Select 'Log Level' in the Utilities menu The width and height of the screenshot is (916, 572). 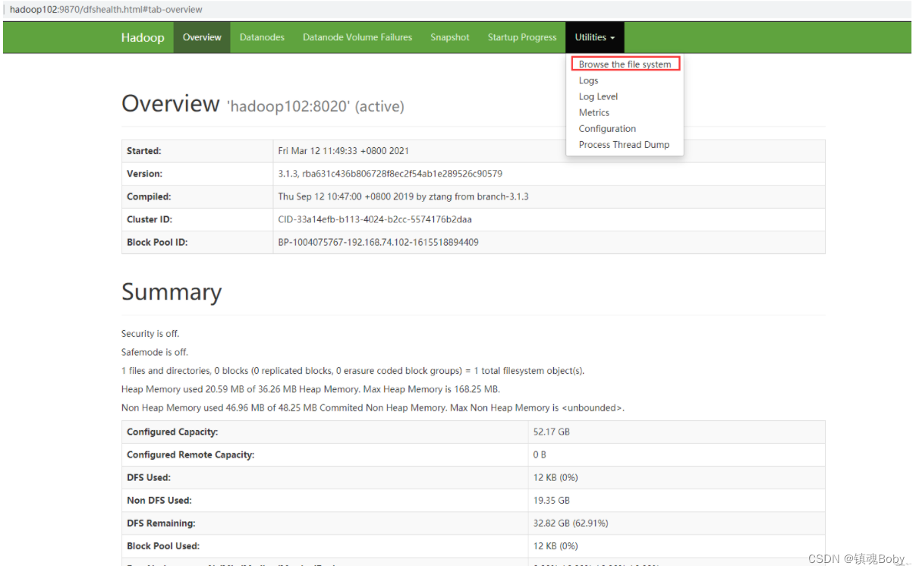pyautogui.click(x=598, y=96)
